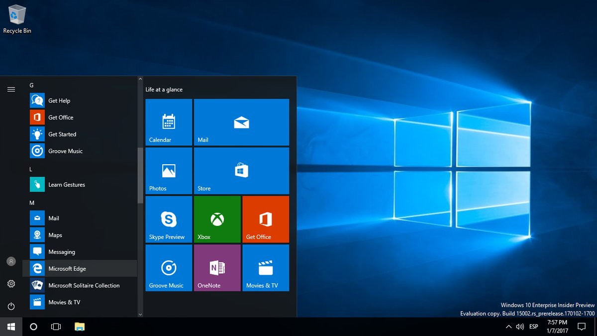The height and width of the screenshot is (336, 597).
Task: Open Get Help from the app list
Action: [x=80, y=101]
